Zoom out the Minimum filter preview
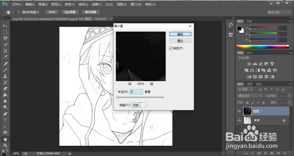This screenshot has height=156, width=294. [x=130, y=84]
